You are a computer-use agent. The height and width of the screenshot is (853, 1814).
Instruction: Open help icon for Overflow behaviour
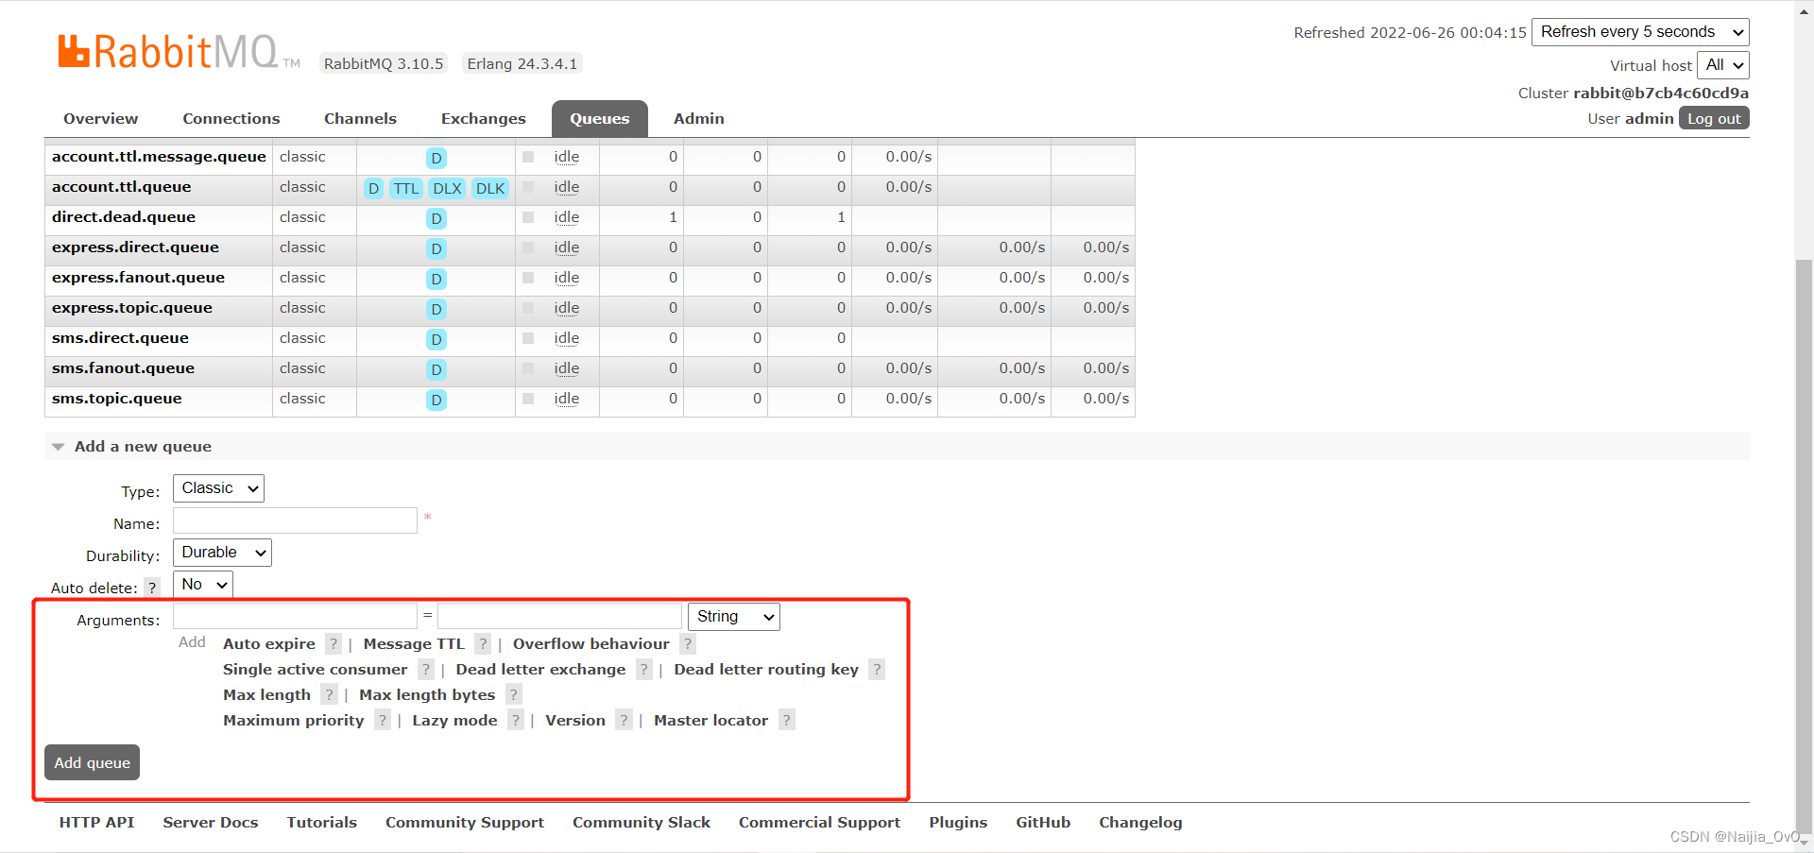[x=688, y=644]
